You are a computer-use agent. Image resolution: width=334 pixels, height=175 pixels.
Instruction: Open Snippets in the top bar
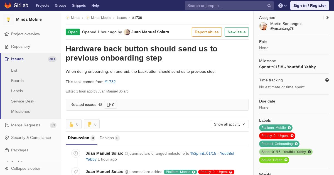coord(79,6)
